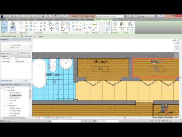Open the Massing & Site ribbon tab
Screen dimensions: 182x137
tap(61, 19)
